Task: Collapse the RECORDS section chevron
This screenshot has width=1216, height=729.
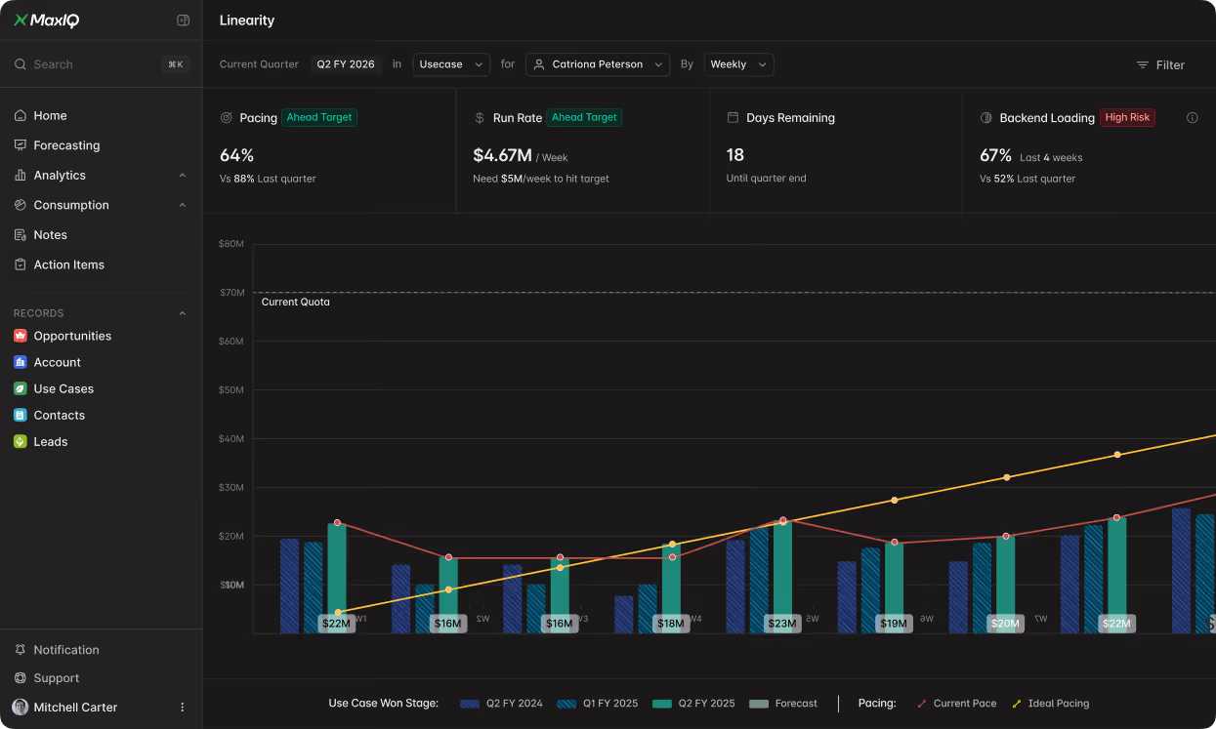Action: [182, 312]
